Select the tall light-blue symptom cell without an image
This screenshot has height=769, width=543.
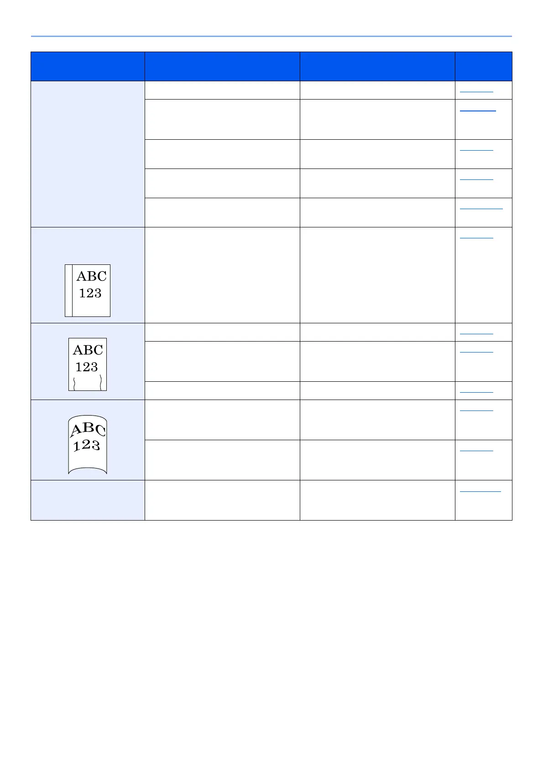[x=88, y=154]
